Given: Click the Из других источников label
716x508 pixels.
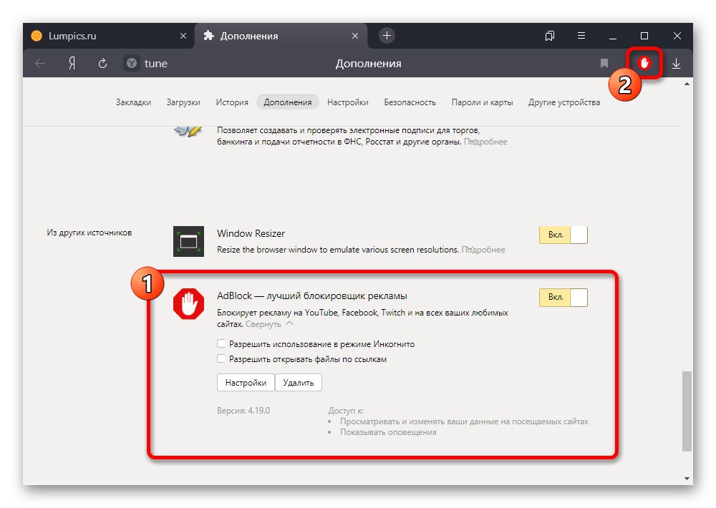Looking at the screenshot, I should (x=89, y=233).
